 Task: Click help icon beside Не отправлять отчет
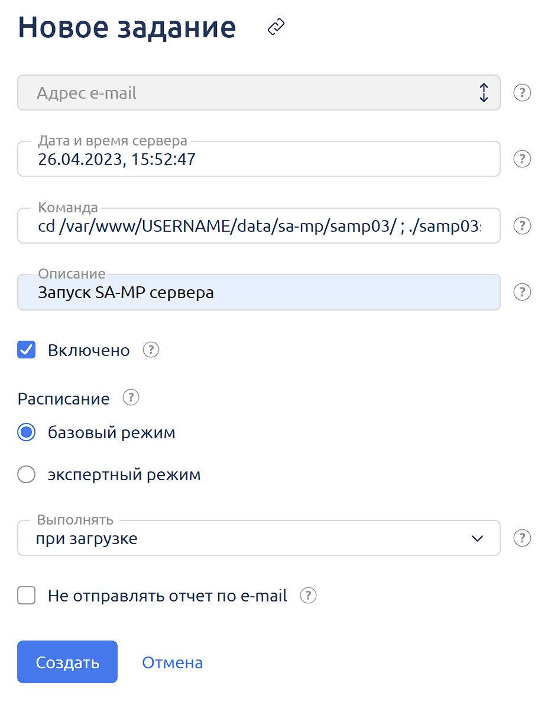[309, 596]
